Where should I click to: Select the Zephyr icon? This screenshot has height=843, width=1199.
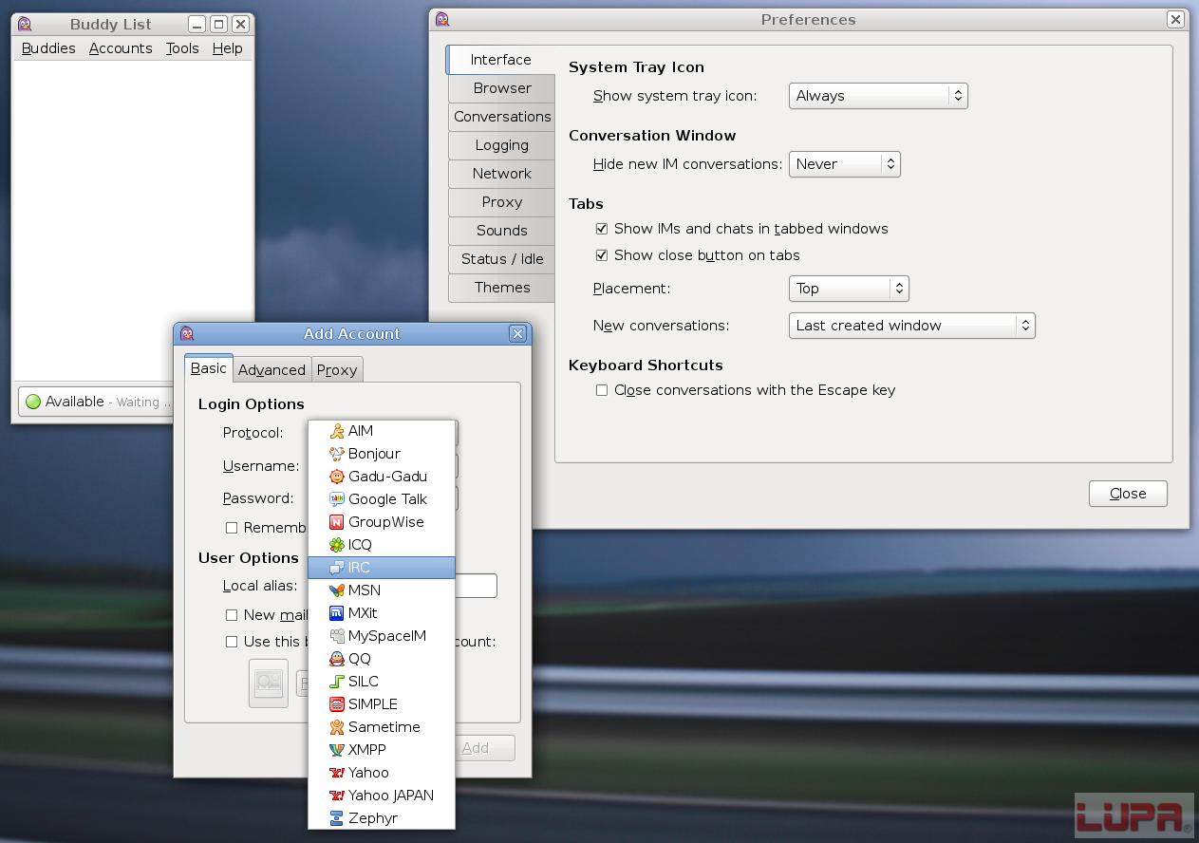click(336, 818)
